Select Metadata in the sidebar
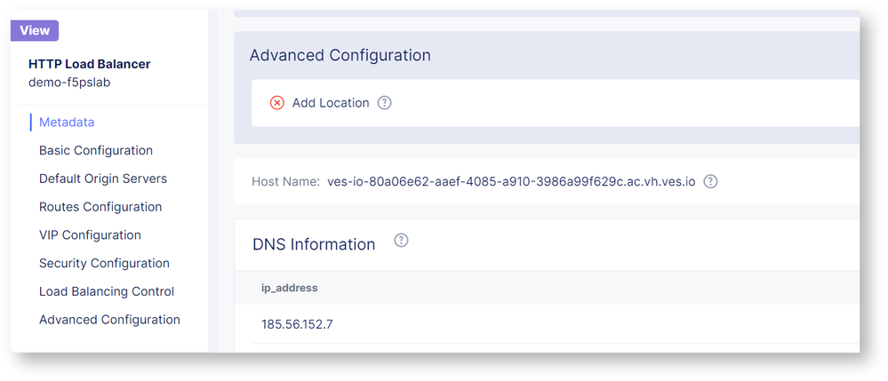 (x=67, y=123)
